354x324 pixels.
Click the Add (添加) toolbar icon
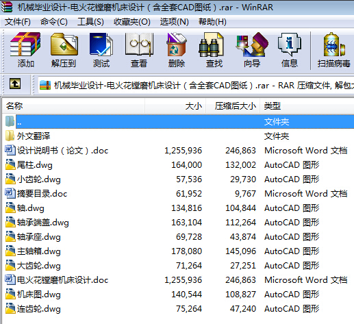click(25, 45)
